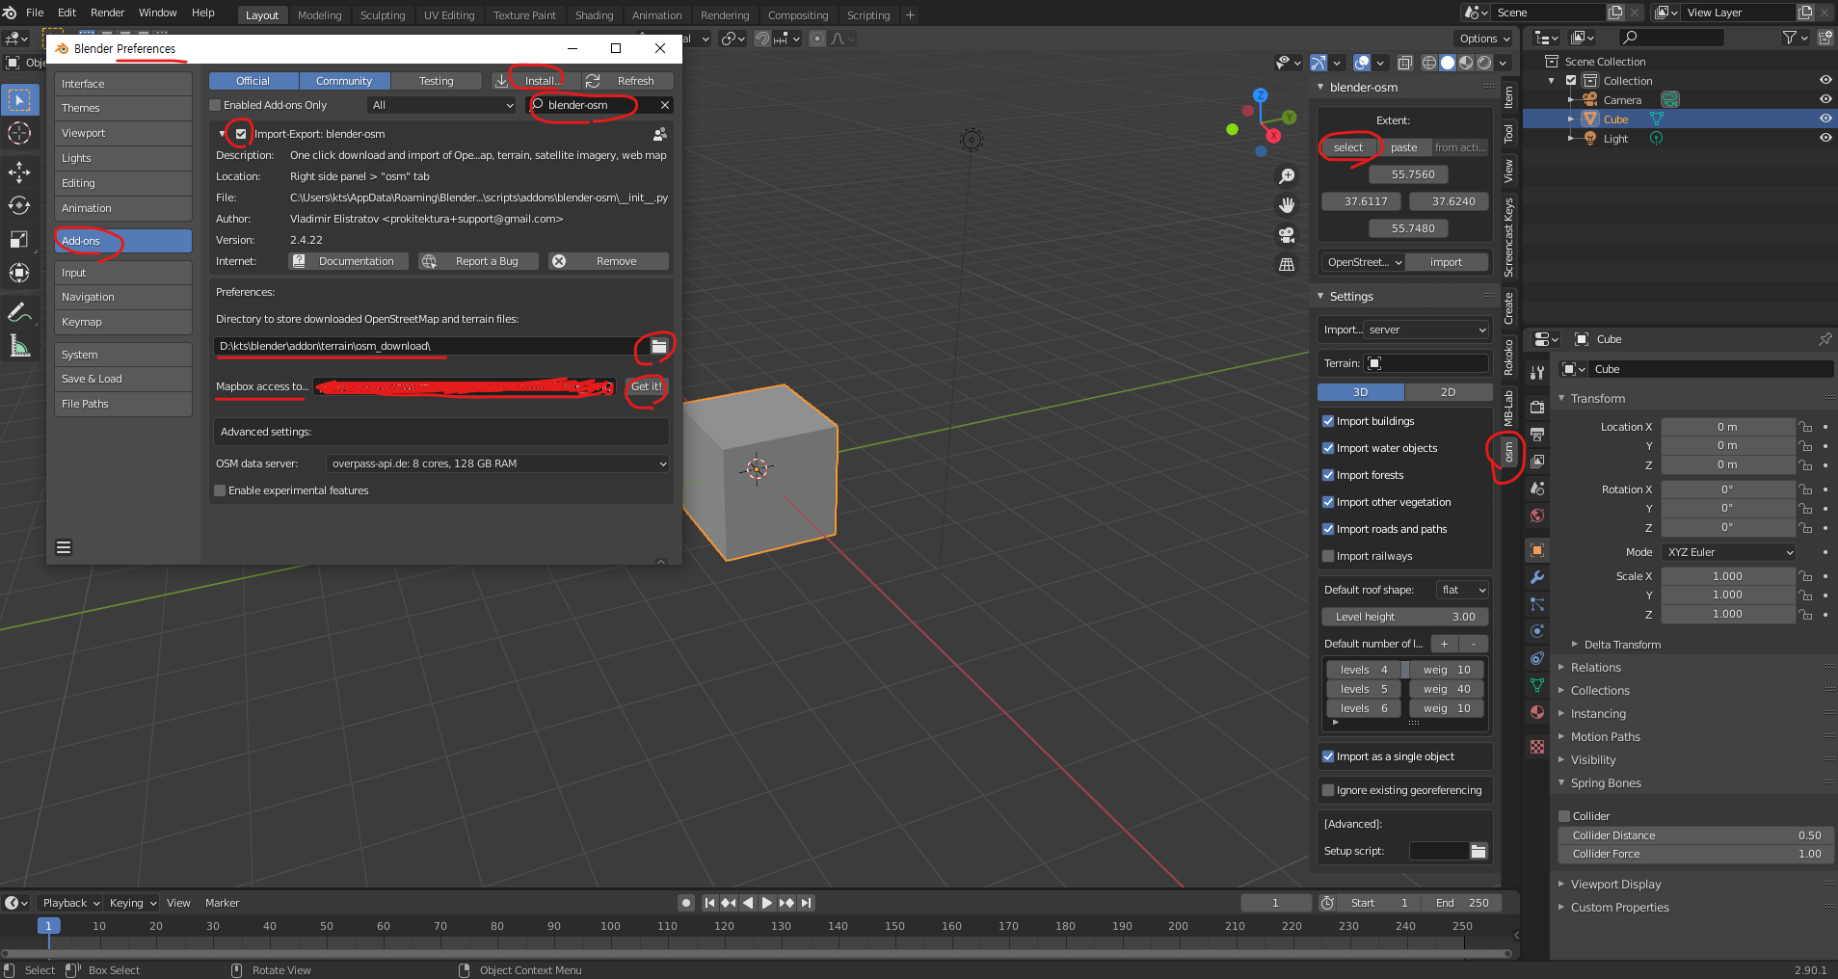Disable the blender-osm add-on checkbox
This screenshot has width=1838, height=979.
[241, 134]
